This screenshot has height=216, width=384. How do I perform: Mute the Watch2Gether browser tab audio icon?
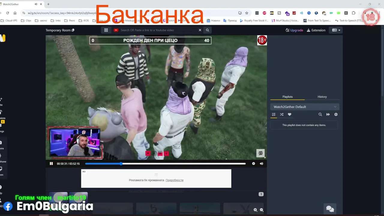36,4
